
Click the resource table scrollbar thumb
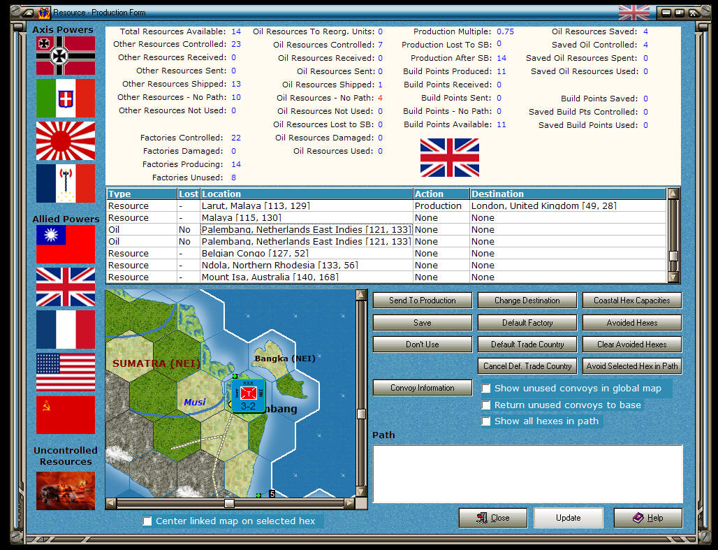(673, 256)
